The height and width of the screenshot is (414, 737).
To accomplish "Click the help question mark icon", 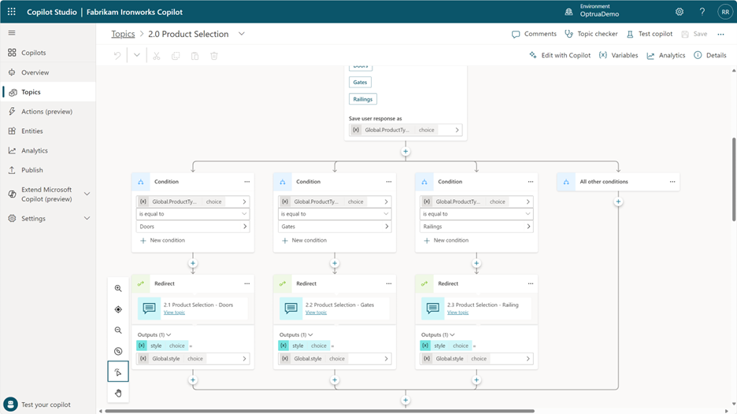I will click(x=702, y=12).
